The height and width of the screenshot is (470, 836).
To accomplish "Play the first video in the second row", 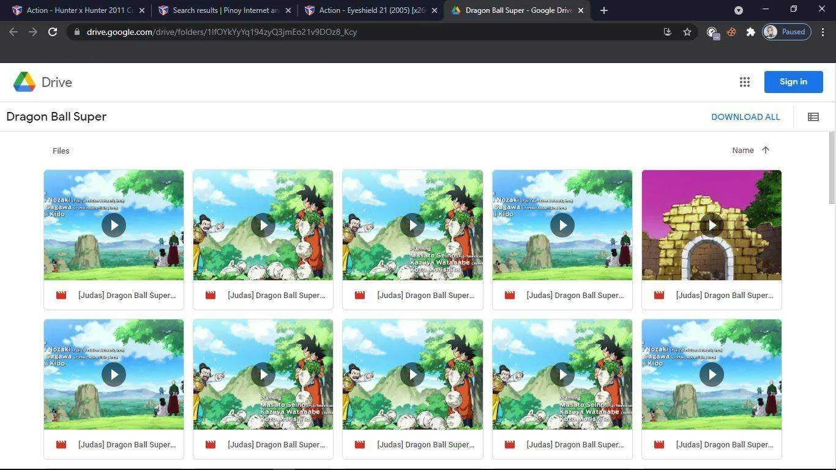I will 114,375.
